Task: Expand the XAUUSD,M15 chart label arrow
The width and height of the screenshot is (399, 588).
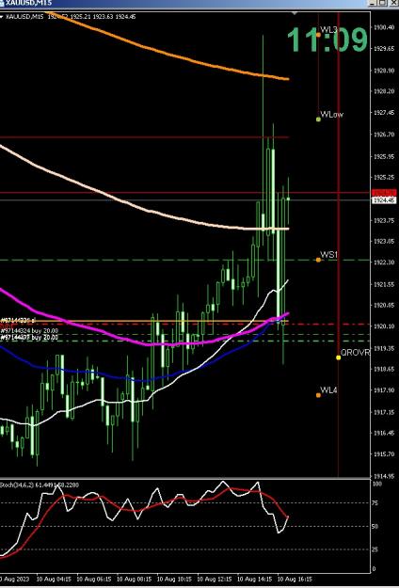Action: point(2,17)
